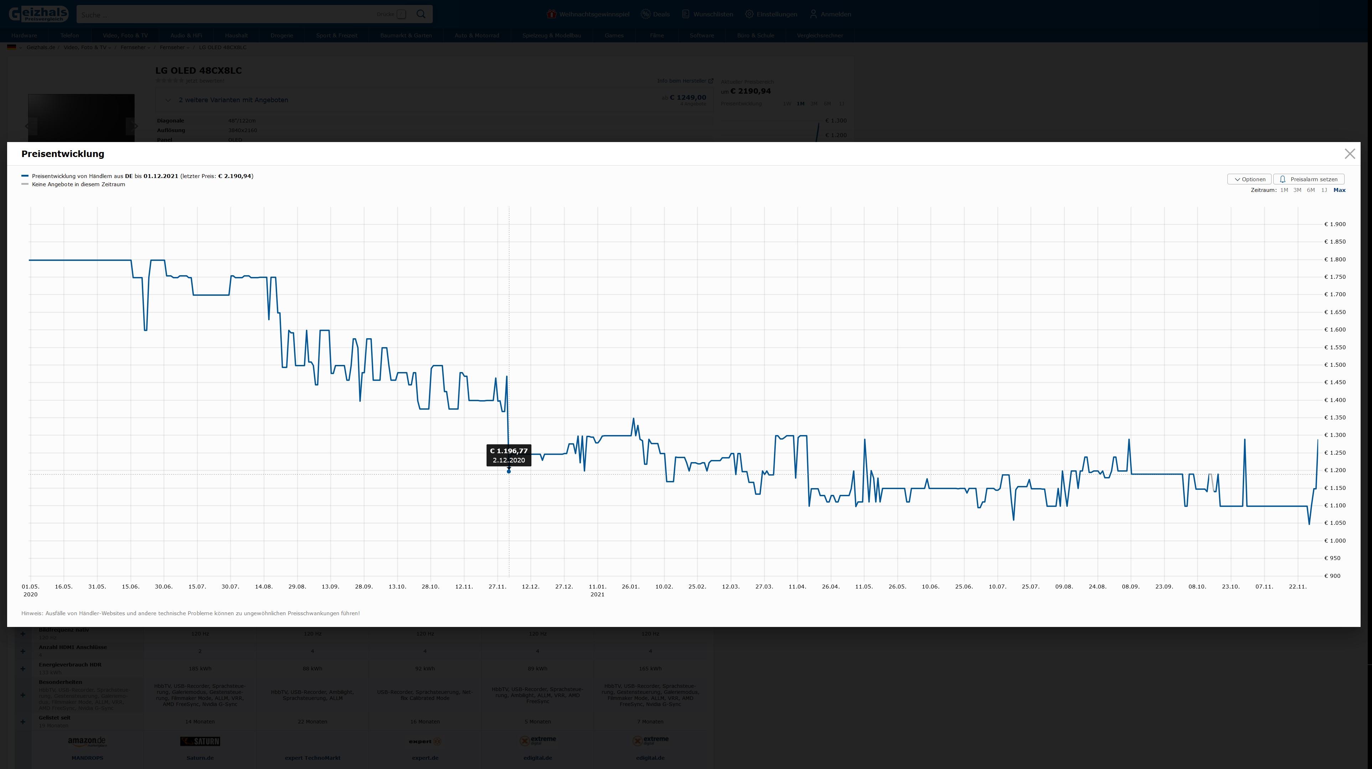Open Einstellungen gear icon

coord(749,14)
